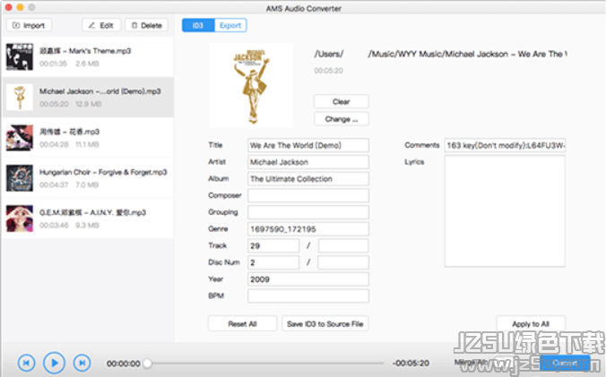
Task: Click the Year field showing 2009
Action: tap(308, 279)
